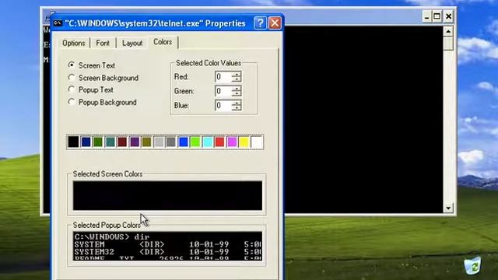Viewport: 498px width, 280px height.
Task: Pick the yellow color swatch
Action: click(x=244, y=142)
